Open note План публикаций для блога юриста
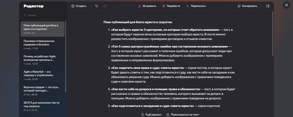This screenshot has width=293, height=117. [x=43, y=29]
